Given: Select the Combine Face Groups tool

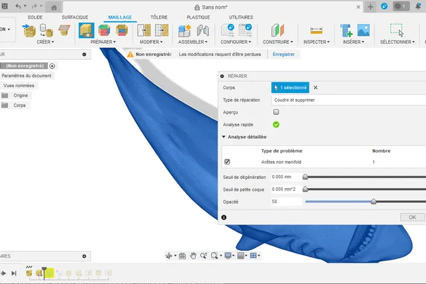Looking at the screenshot, I should click(x=122, y=30).
